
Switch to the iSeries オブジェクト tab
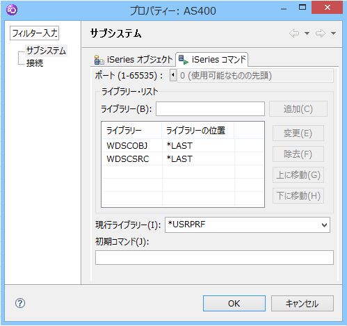click(134, 60)
